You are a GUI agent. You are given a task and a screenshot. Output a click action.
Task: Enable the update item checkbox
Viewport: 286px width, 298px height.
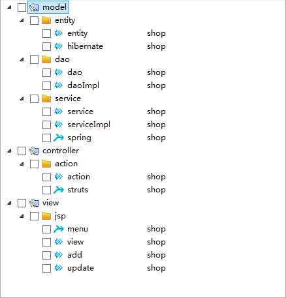(x=46, y=268)
